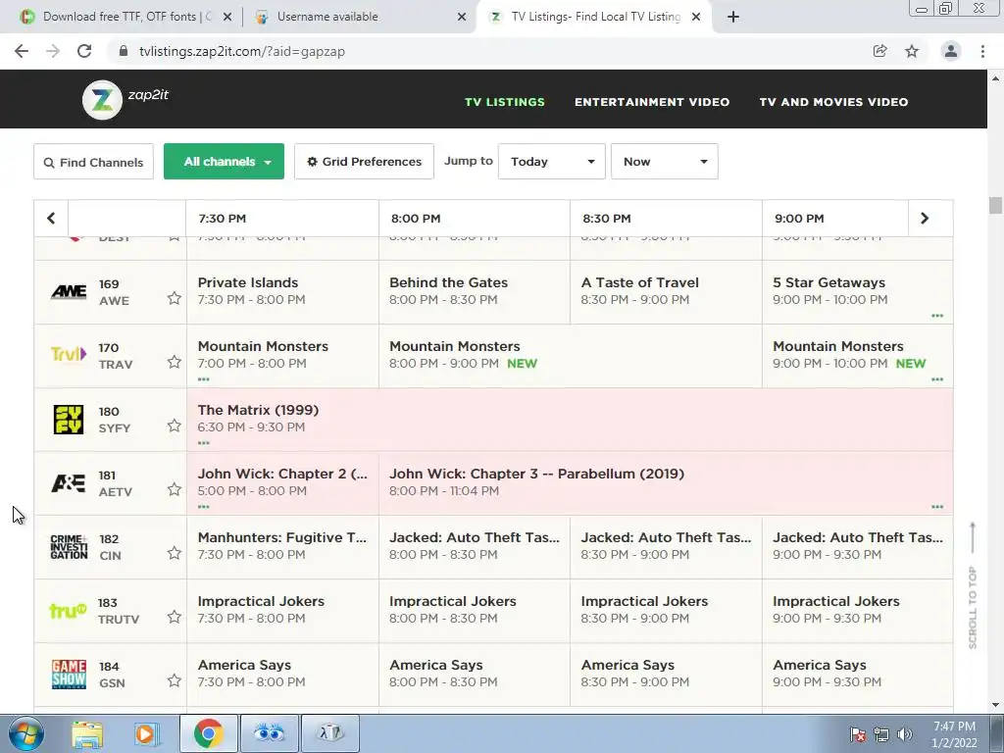Open the Windows Start menu
Image resolution: width=1004 pixels, height=753 pixels.
[26, 733]
